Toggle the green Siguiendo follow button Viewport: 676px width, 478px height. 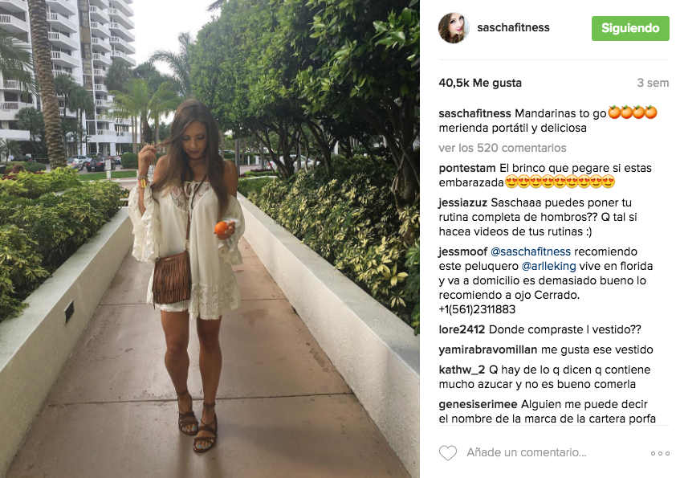[630, 28]
